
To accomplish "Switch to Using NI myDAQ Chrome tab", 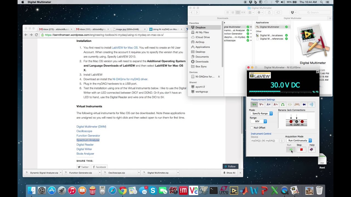I will coord(166,29).
